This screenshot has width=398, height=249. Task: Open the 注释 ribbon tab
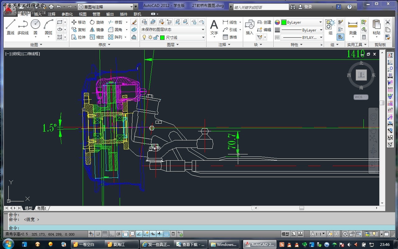point(52,14)
